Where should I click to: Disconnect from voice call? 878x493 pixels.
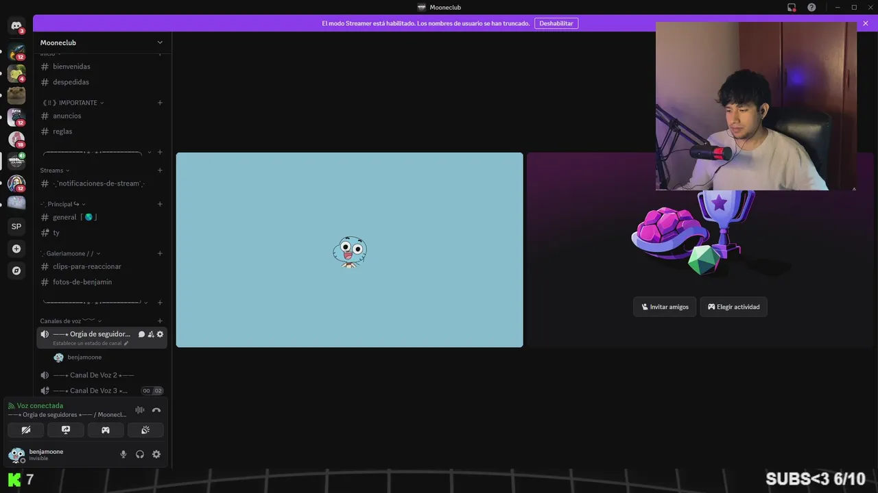(156, 410)
